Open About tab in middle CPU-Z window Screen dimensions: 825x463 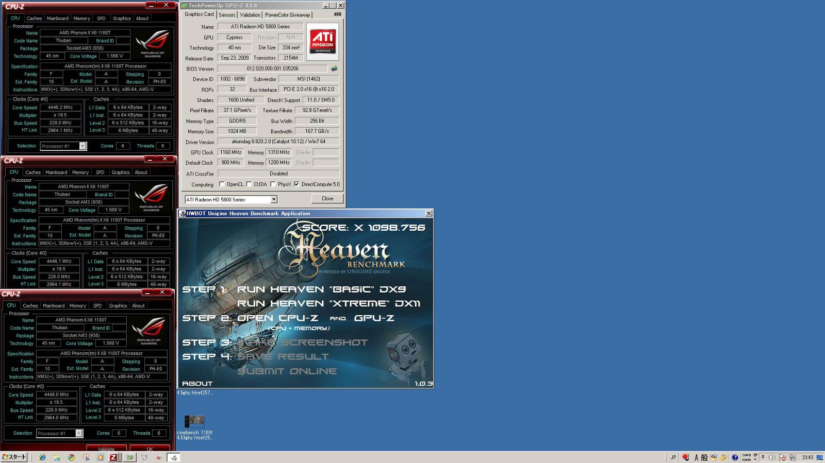pyautogui.click(x=141, y=172)
